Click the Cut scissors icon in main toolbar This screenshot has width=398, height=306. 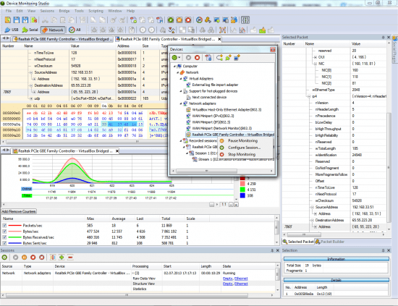45,20
